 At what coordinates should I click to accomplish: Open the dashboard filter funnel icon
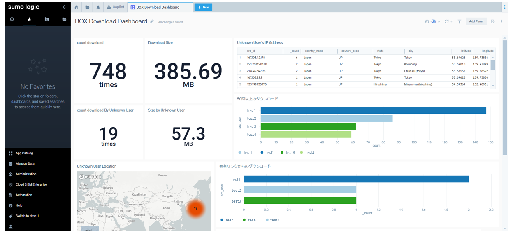[x=459, y=21]
